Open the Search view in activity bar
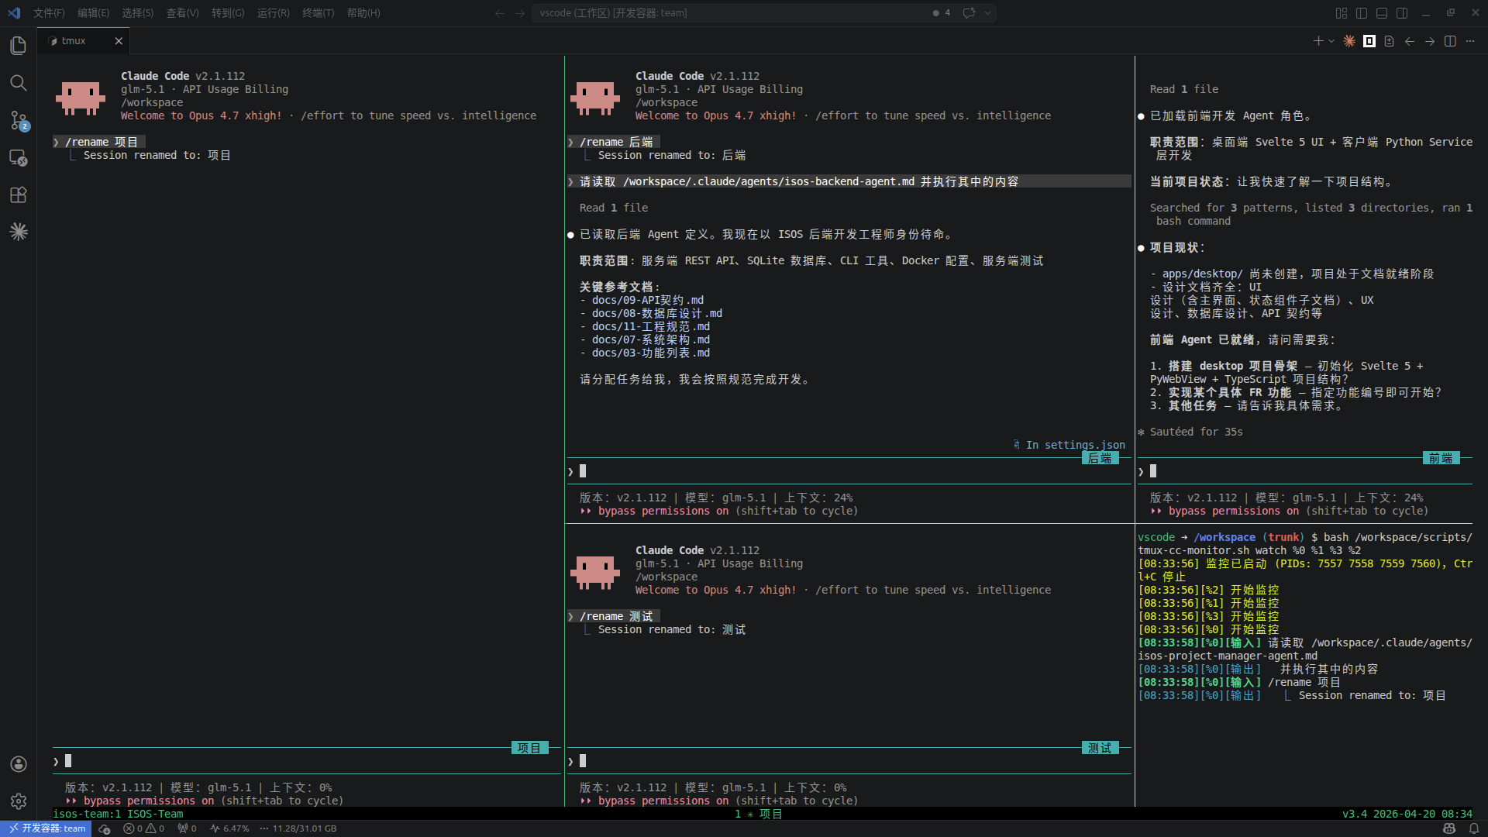 click(x=19, y=83)
